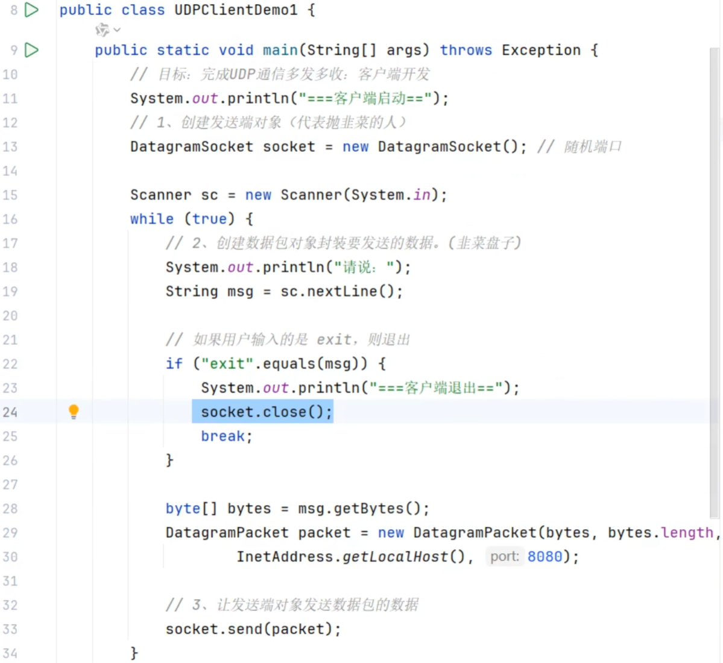
Task: Click the "===客户端启动==" string literal
Action: [365, 98]
